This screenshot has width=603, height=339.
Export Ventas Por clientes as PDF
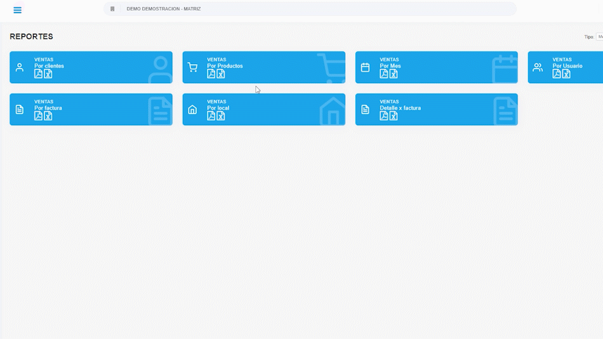(x=38, y=74)
